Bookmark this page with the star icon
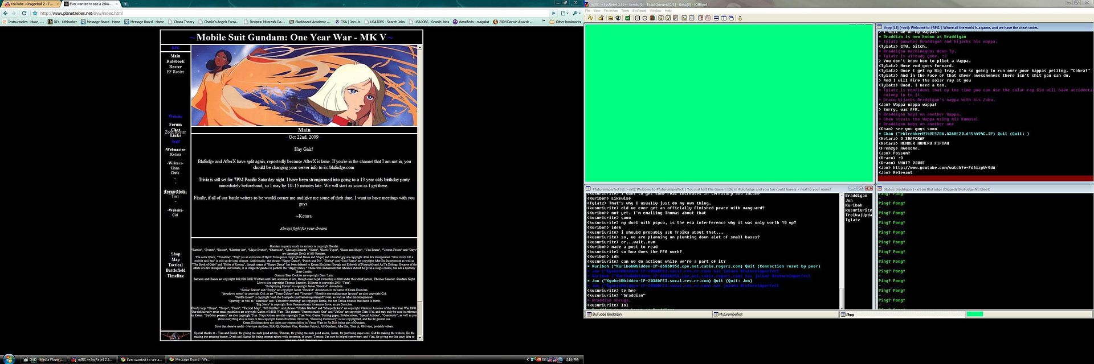The width and height of the screenshot is (1094, 364). pyautogui.click(x=35, y=13)
